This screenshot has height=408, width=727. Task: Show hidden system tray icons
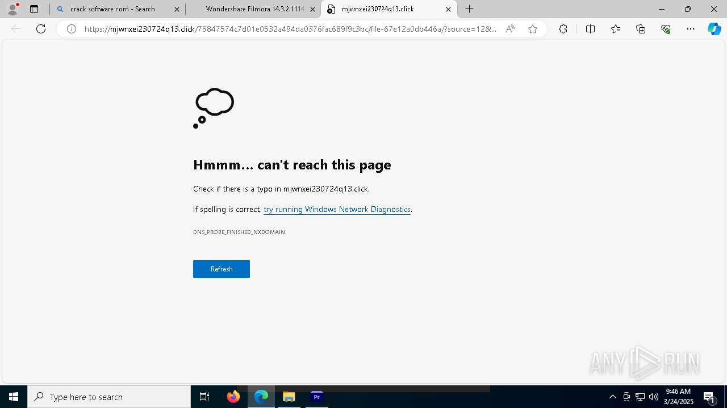tap(612, 397)
